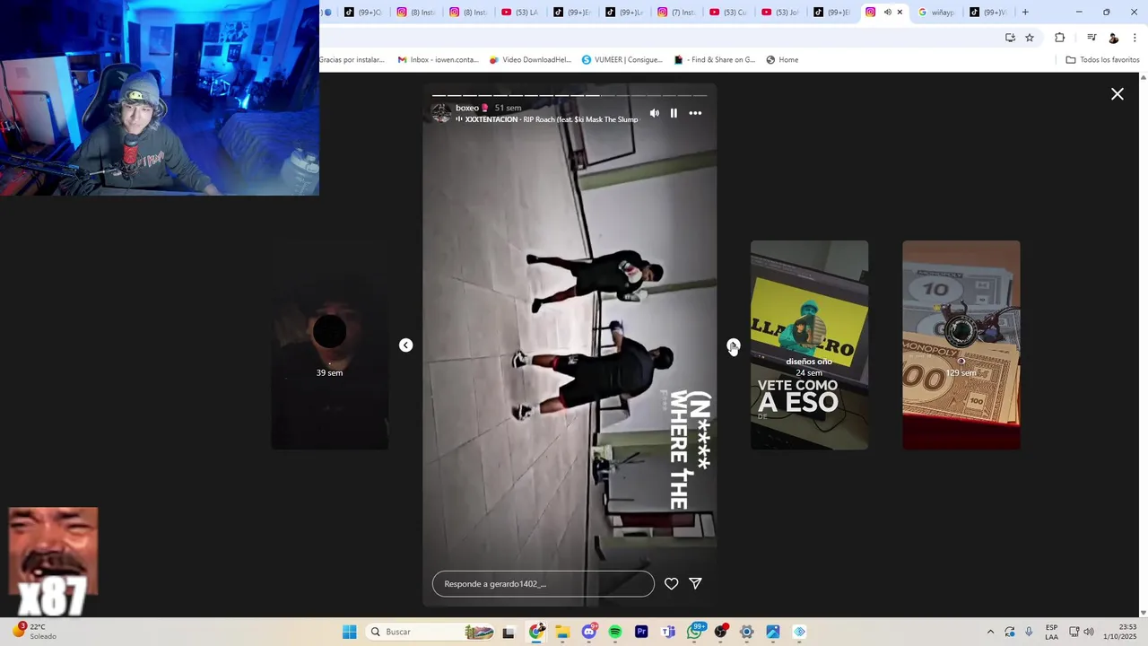This screenshot has width=1148, height=646.
Task: Open the Video DownloadHel... bookmark
Action: click(530, 60)
